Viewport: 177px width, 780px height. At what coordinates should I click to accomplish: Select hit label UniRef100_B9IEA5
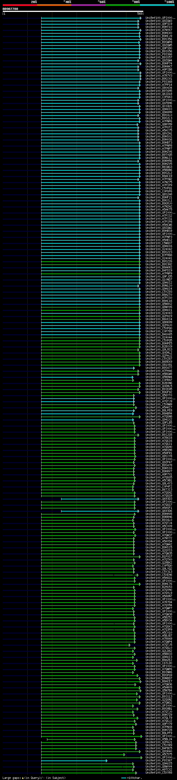point(159,389)
